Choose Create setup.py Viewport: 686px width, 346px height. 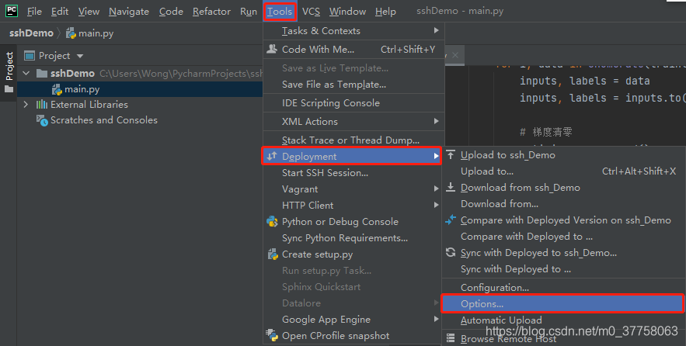point(353,254)
